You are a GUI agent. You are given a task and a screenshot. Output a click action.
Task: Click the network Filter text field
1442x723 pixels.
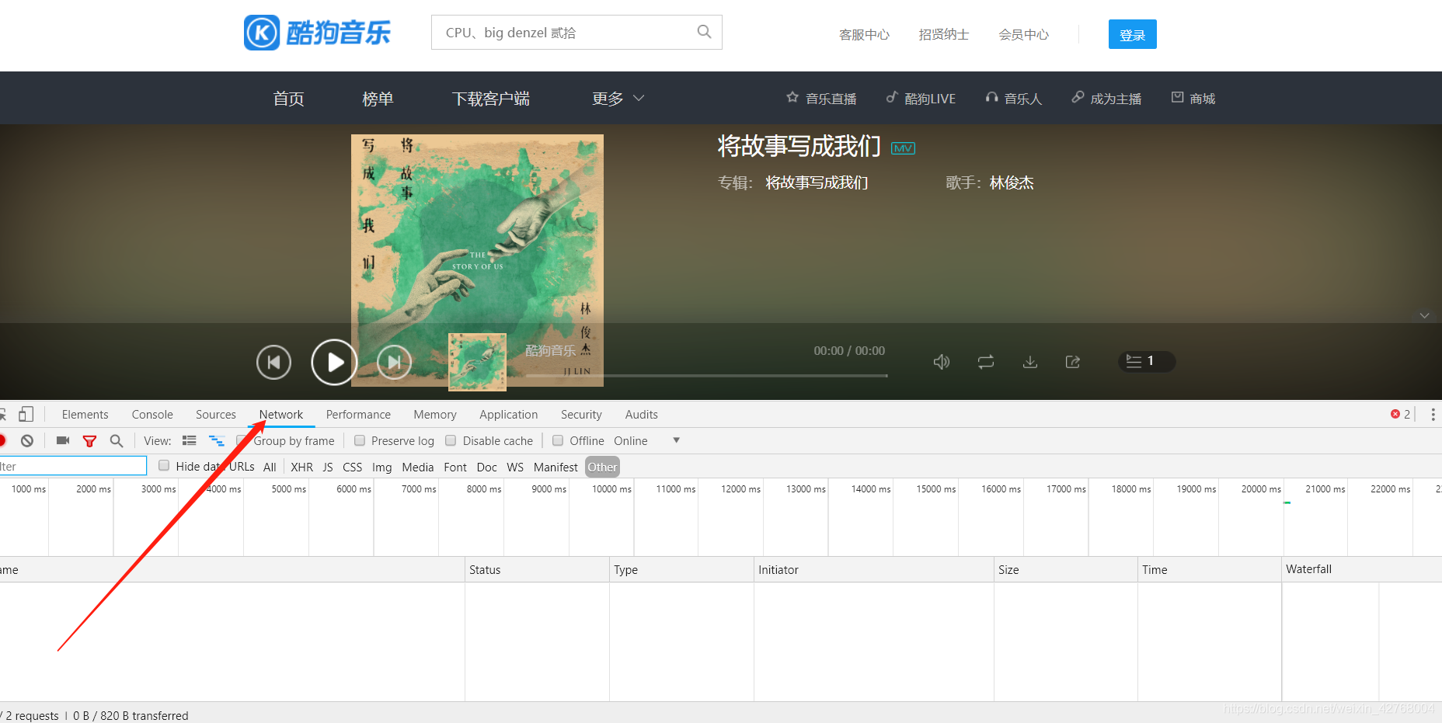73,466
